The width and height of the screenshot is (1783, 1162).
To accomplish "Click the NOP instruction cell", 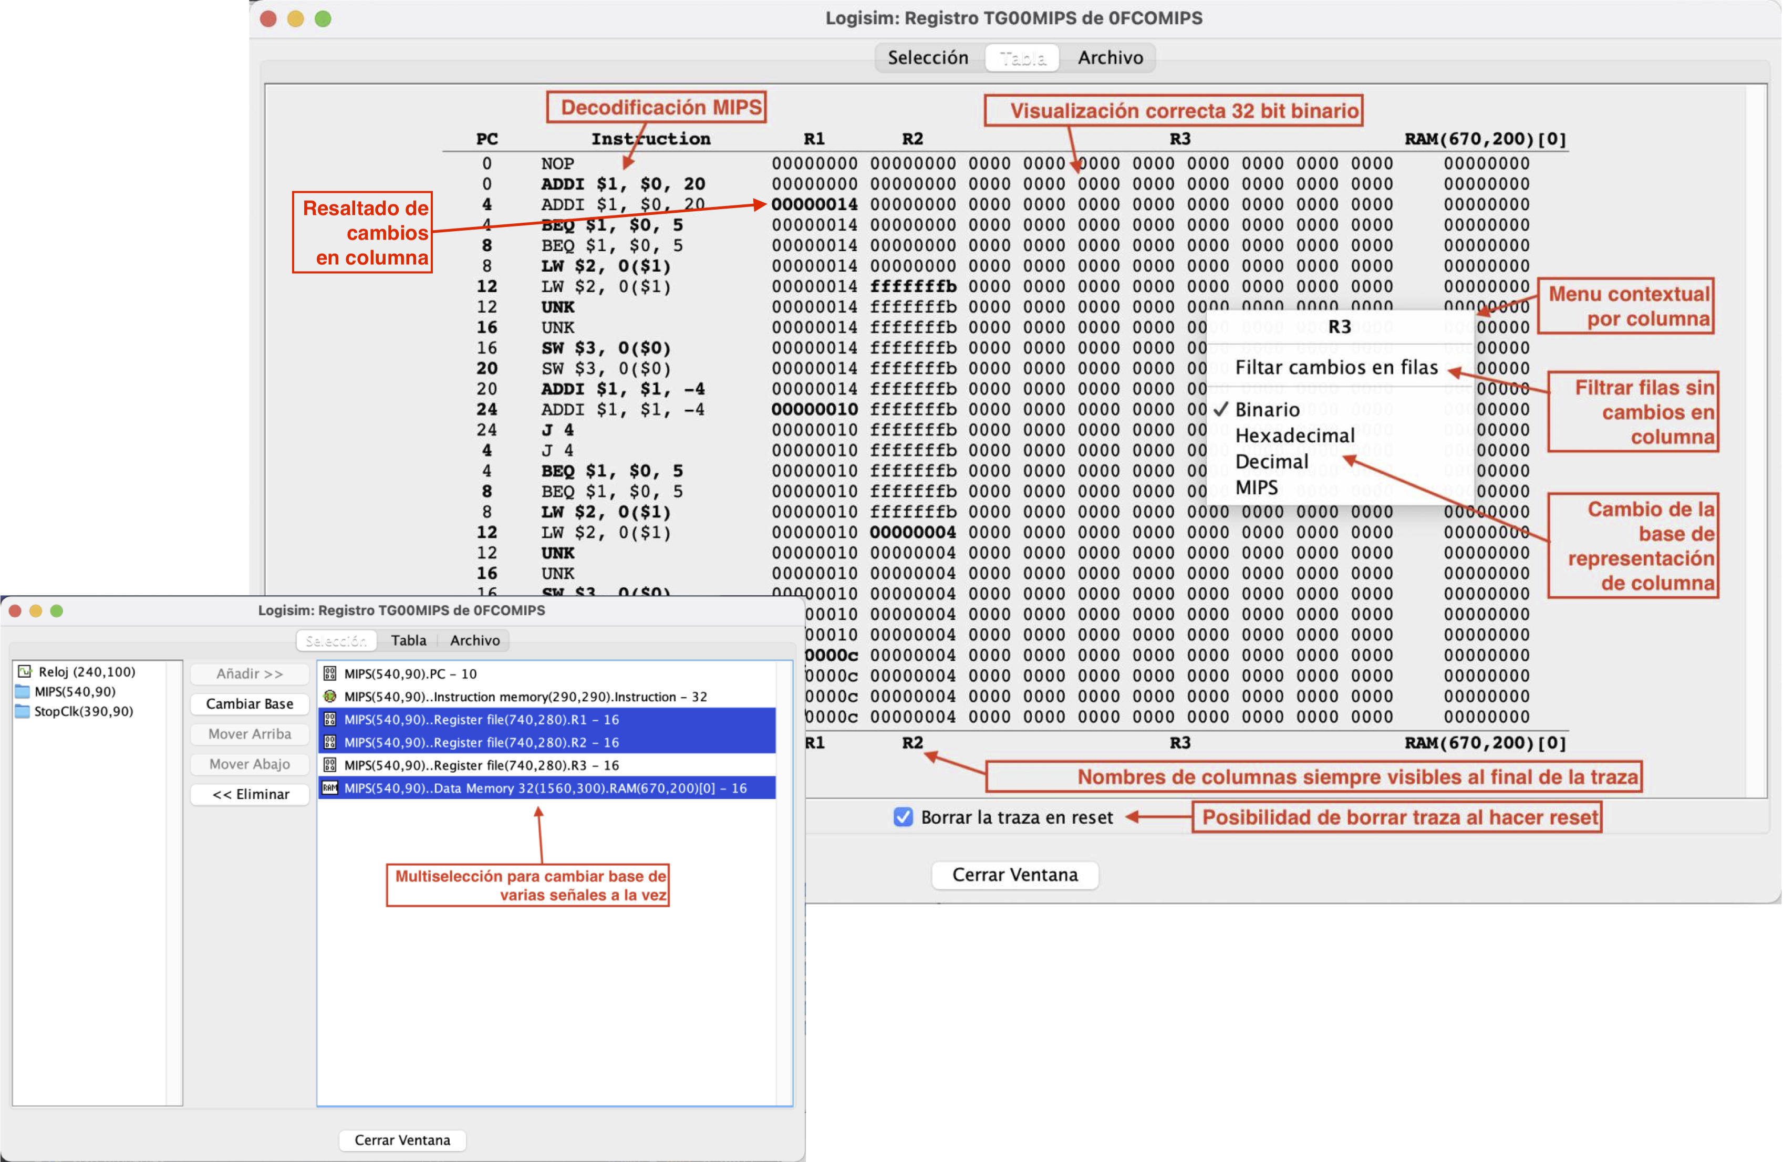I will coord(557,163).
